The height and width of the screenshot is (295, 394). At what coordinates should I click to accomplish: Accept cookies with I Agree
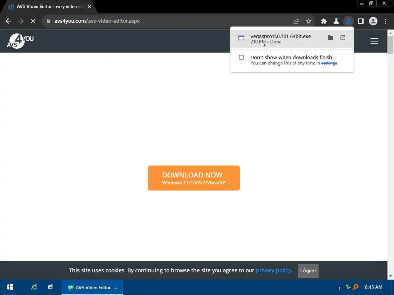pos(308,271)
